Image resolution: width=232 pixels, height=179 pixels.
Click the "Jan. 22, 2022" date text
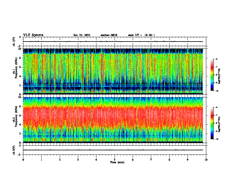82,35
